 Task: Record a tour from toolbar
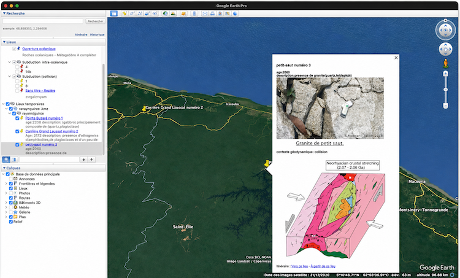[x=155, y=14]
